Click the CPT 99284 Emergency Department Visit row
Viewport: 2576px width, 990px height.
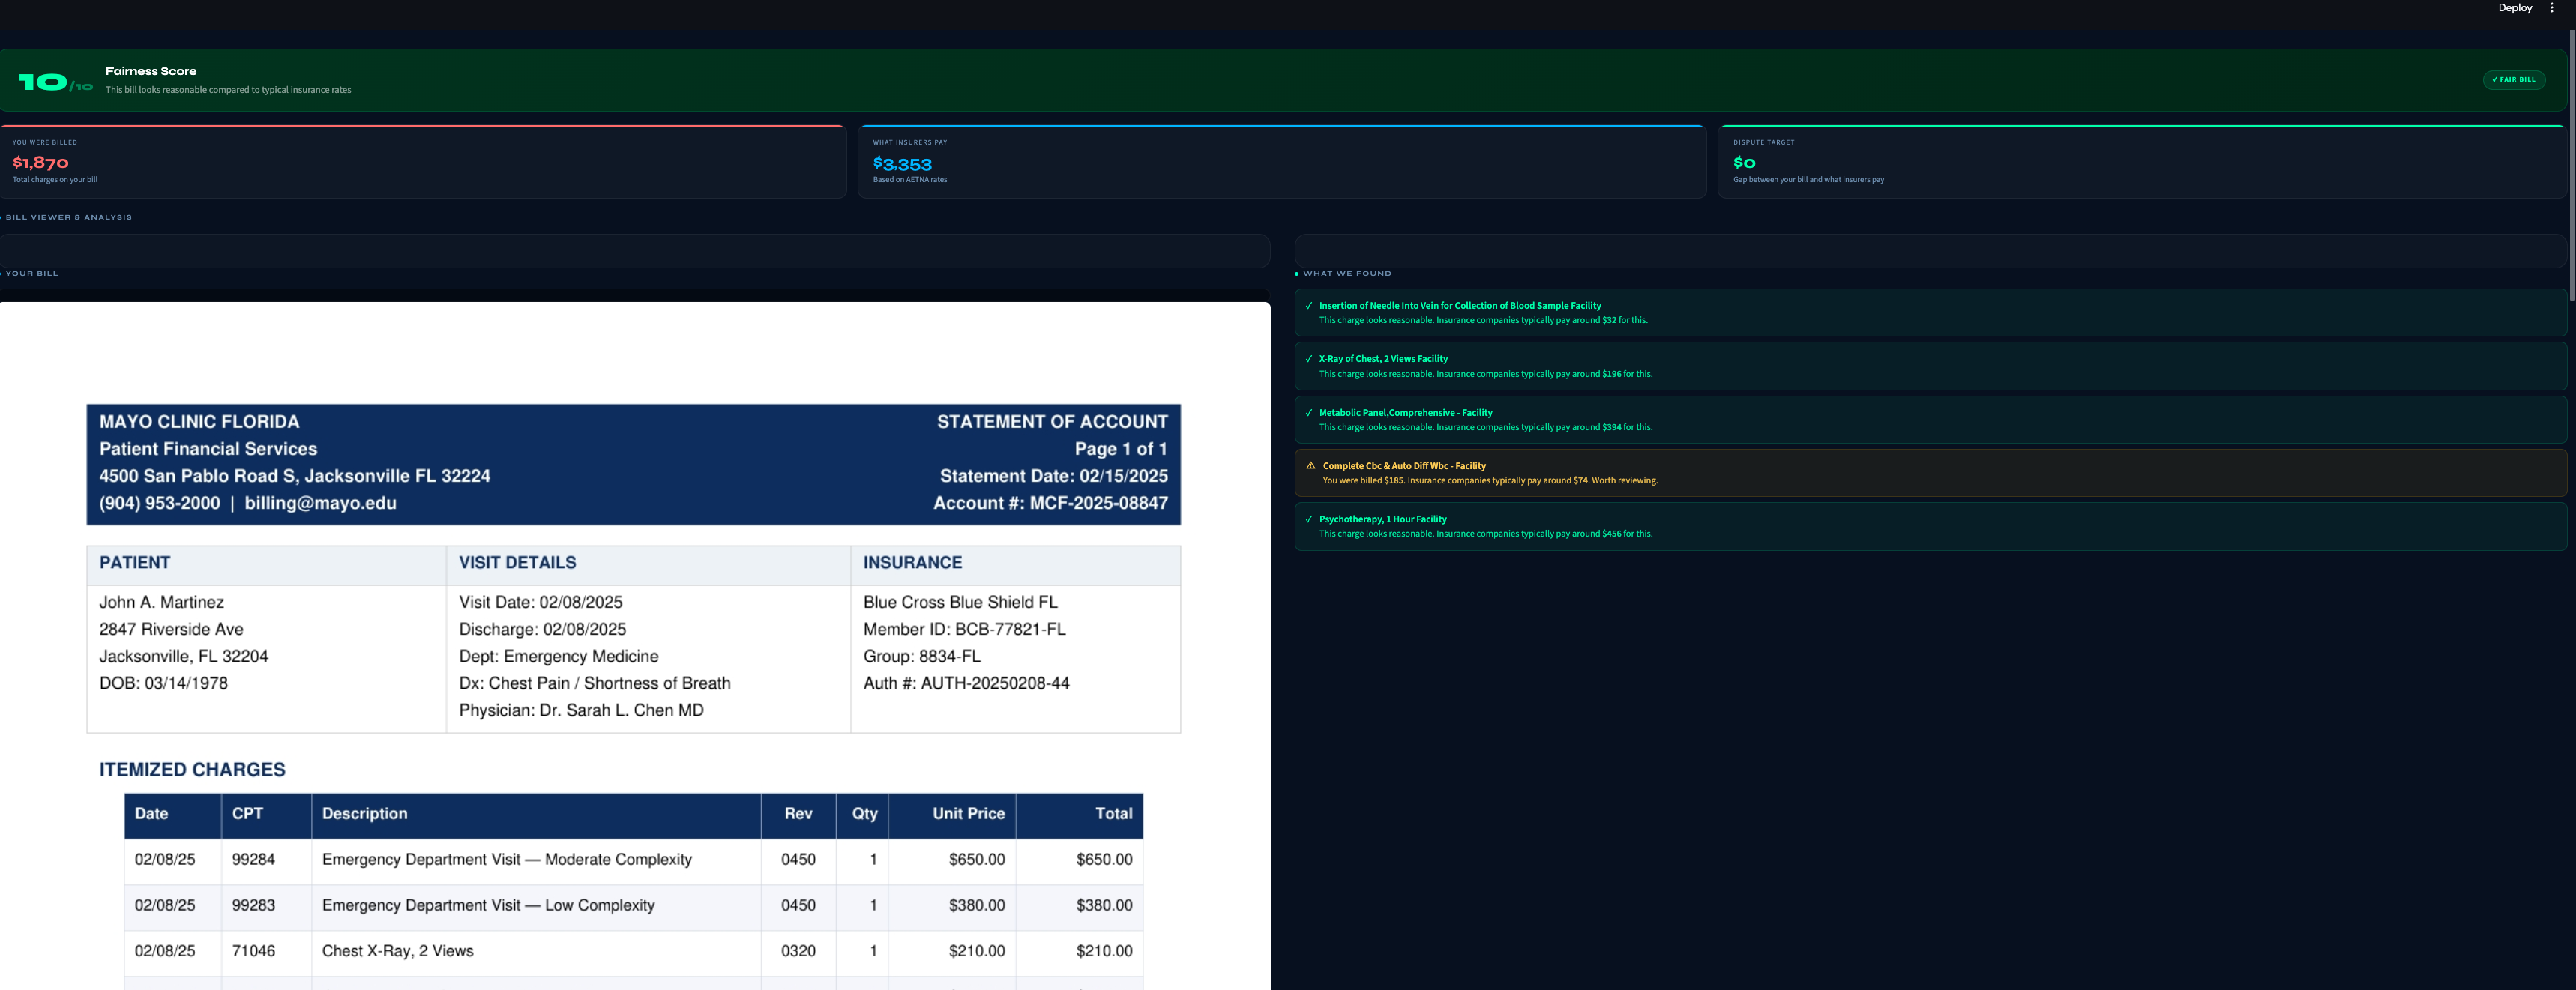point(506,860)
